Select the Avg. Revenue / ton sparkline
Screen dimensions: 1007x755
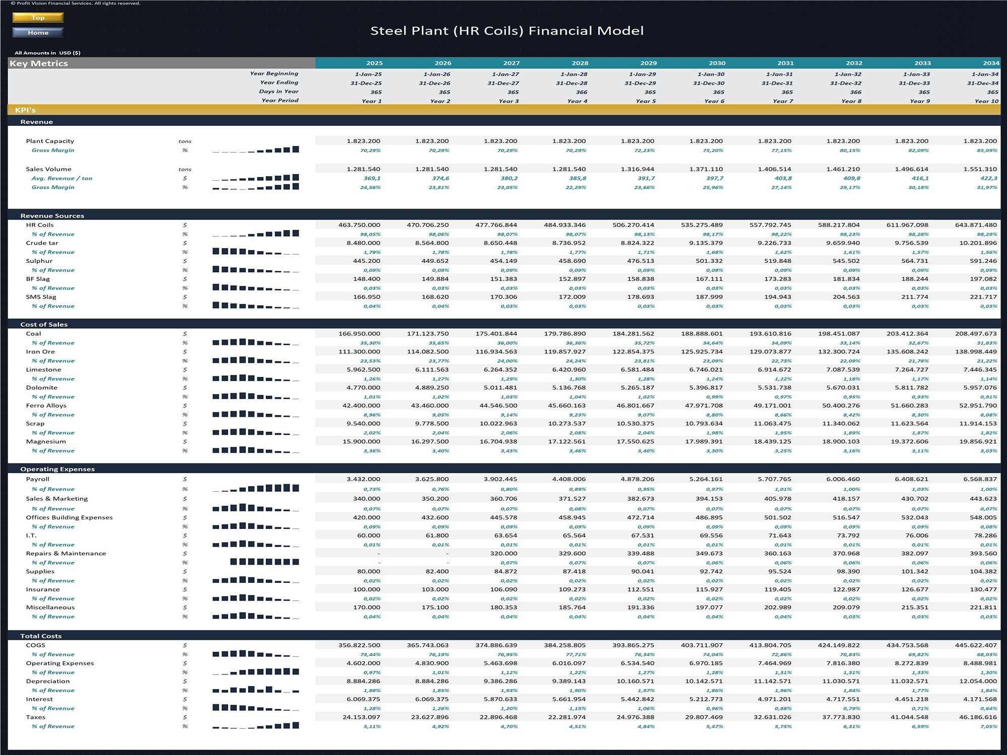(x=256, y=178)
